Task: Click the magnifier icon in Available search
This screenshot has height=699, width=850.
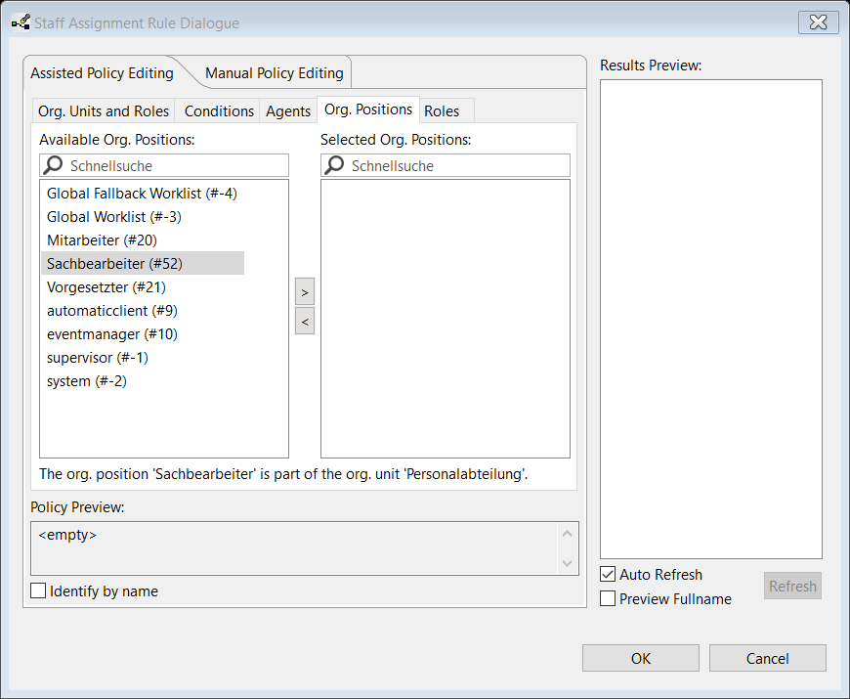Action: point(54,166)
